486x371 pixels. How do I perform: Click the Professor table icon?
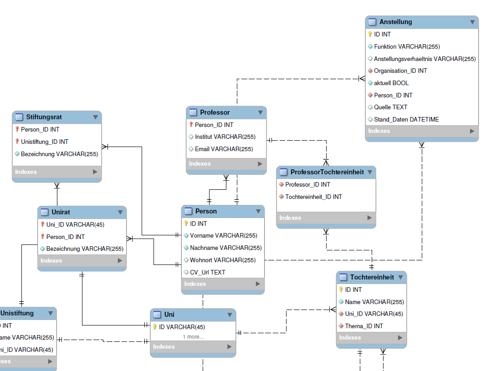point(193,112)
